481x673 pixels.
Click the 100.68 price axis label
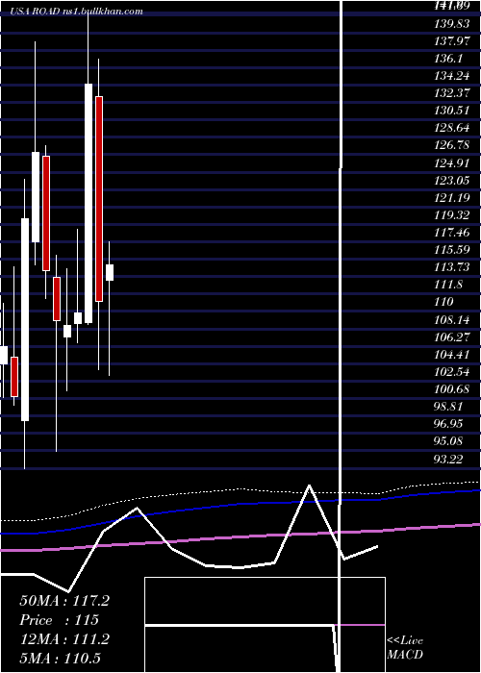pyautogui.click(x=452, y=389)
